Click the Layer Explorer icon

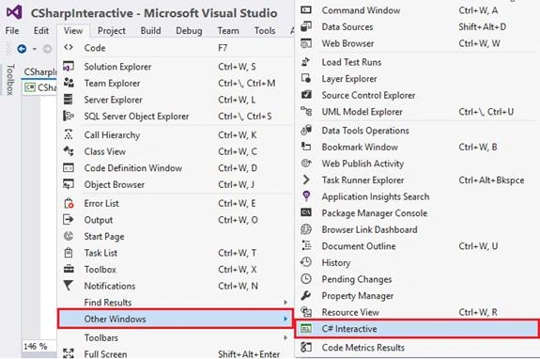click(306, 79)
